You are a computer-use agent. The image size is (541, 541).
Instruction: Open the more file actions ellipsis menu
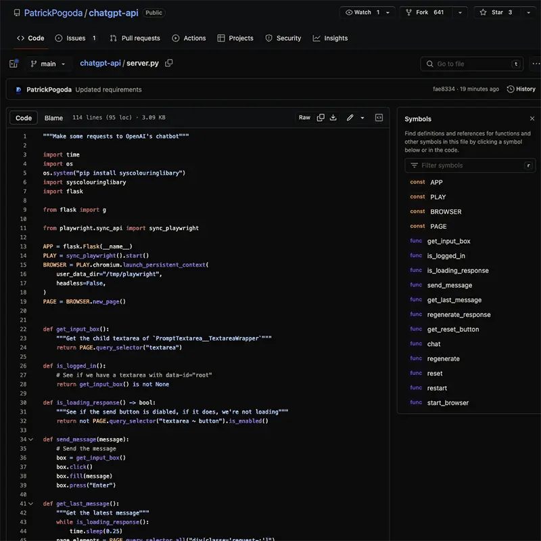click(x=536, y=64)
